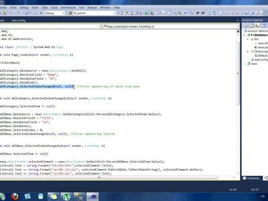Click the Solution Explorer panel title
The image size is (268, 201).
pos(252,20)
